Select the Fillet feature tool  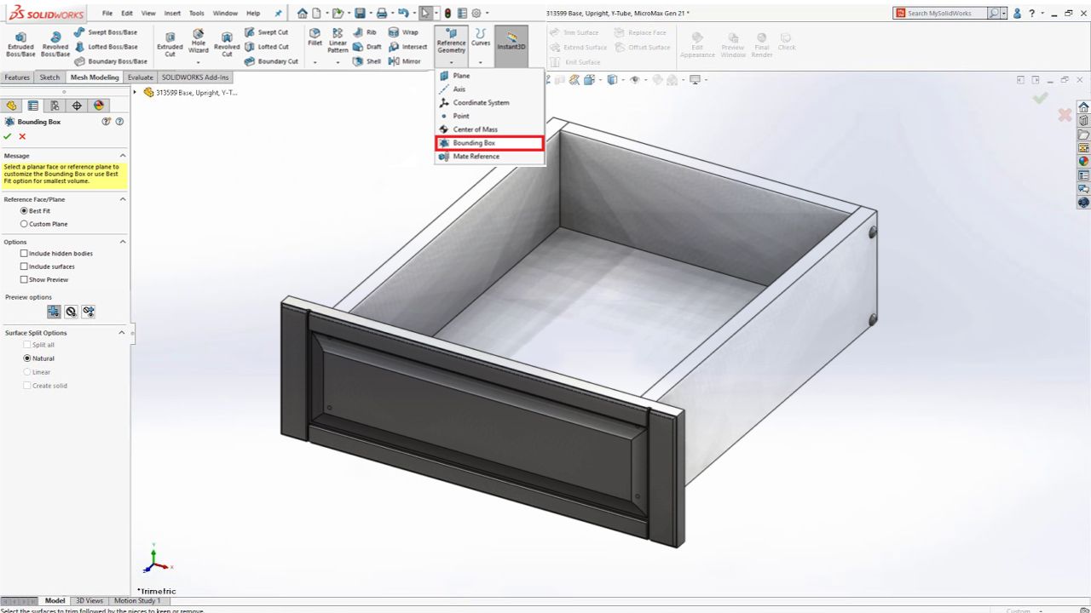[315, 38]
